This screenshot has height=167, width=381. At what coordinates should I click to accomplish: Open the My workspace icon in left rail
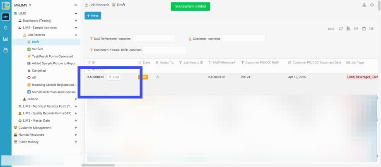[5, 16]
